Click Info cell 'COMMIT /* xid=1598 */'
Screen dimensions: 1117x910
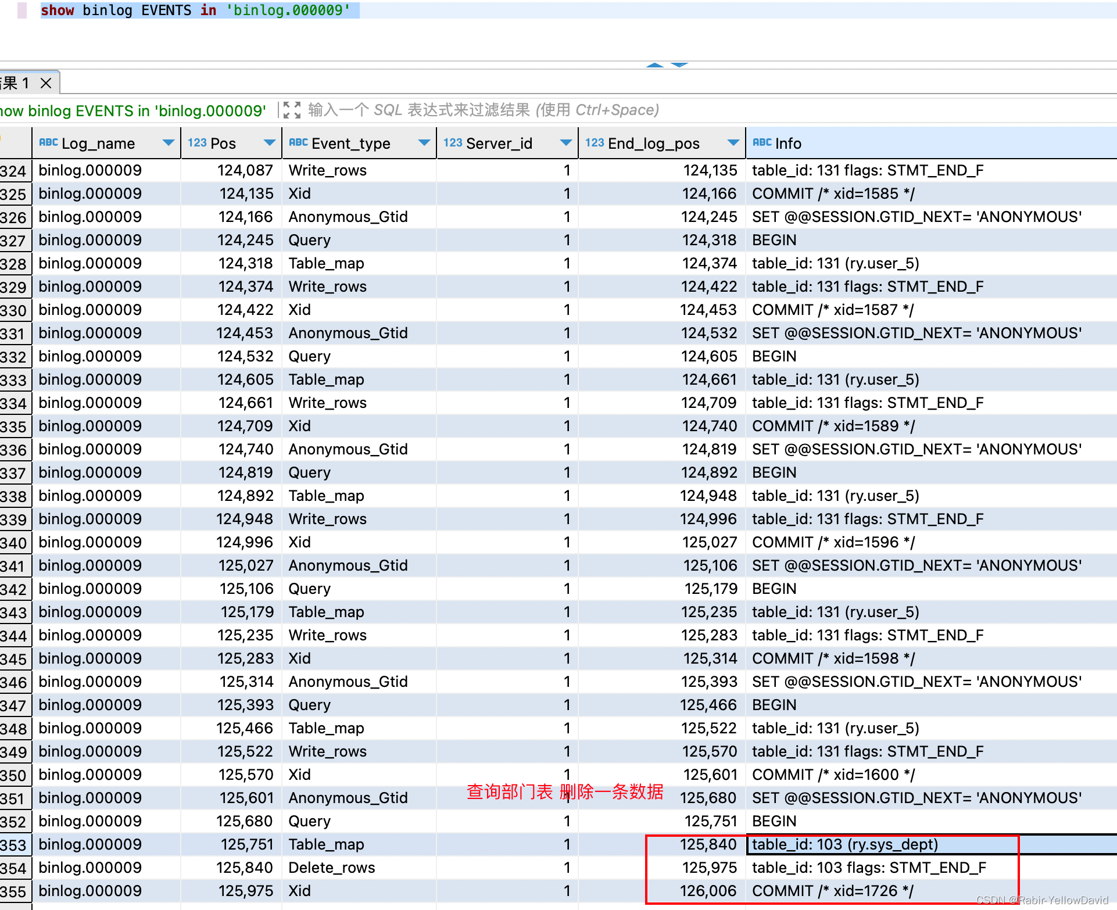(931, 658)
